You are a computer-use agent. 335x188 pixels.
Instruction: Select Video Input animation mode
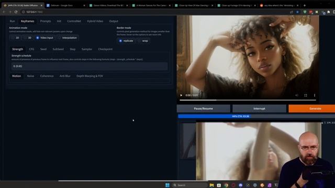click(x=44, y=38)
